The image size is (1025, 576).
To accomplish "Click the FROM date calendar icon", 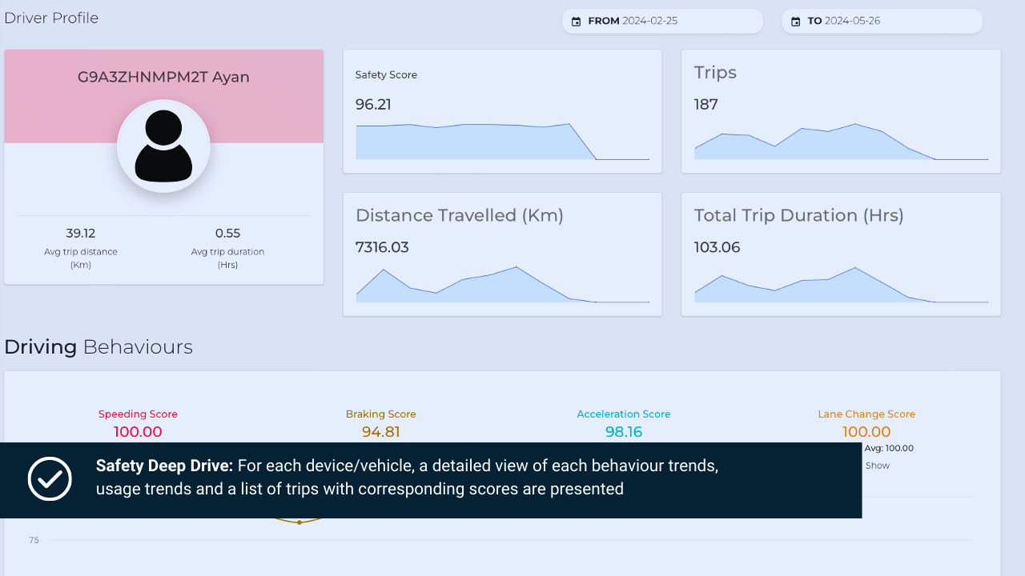I will (577, 22).
